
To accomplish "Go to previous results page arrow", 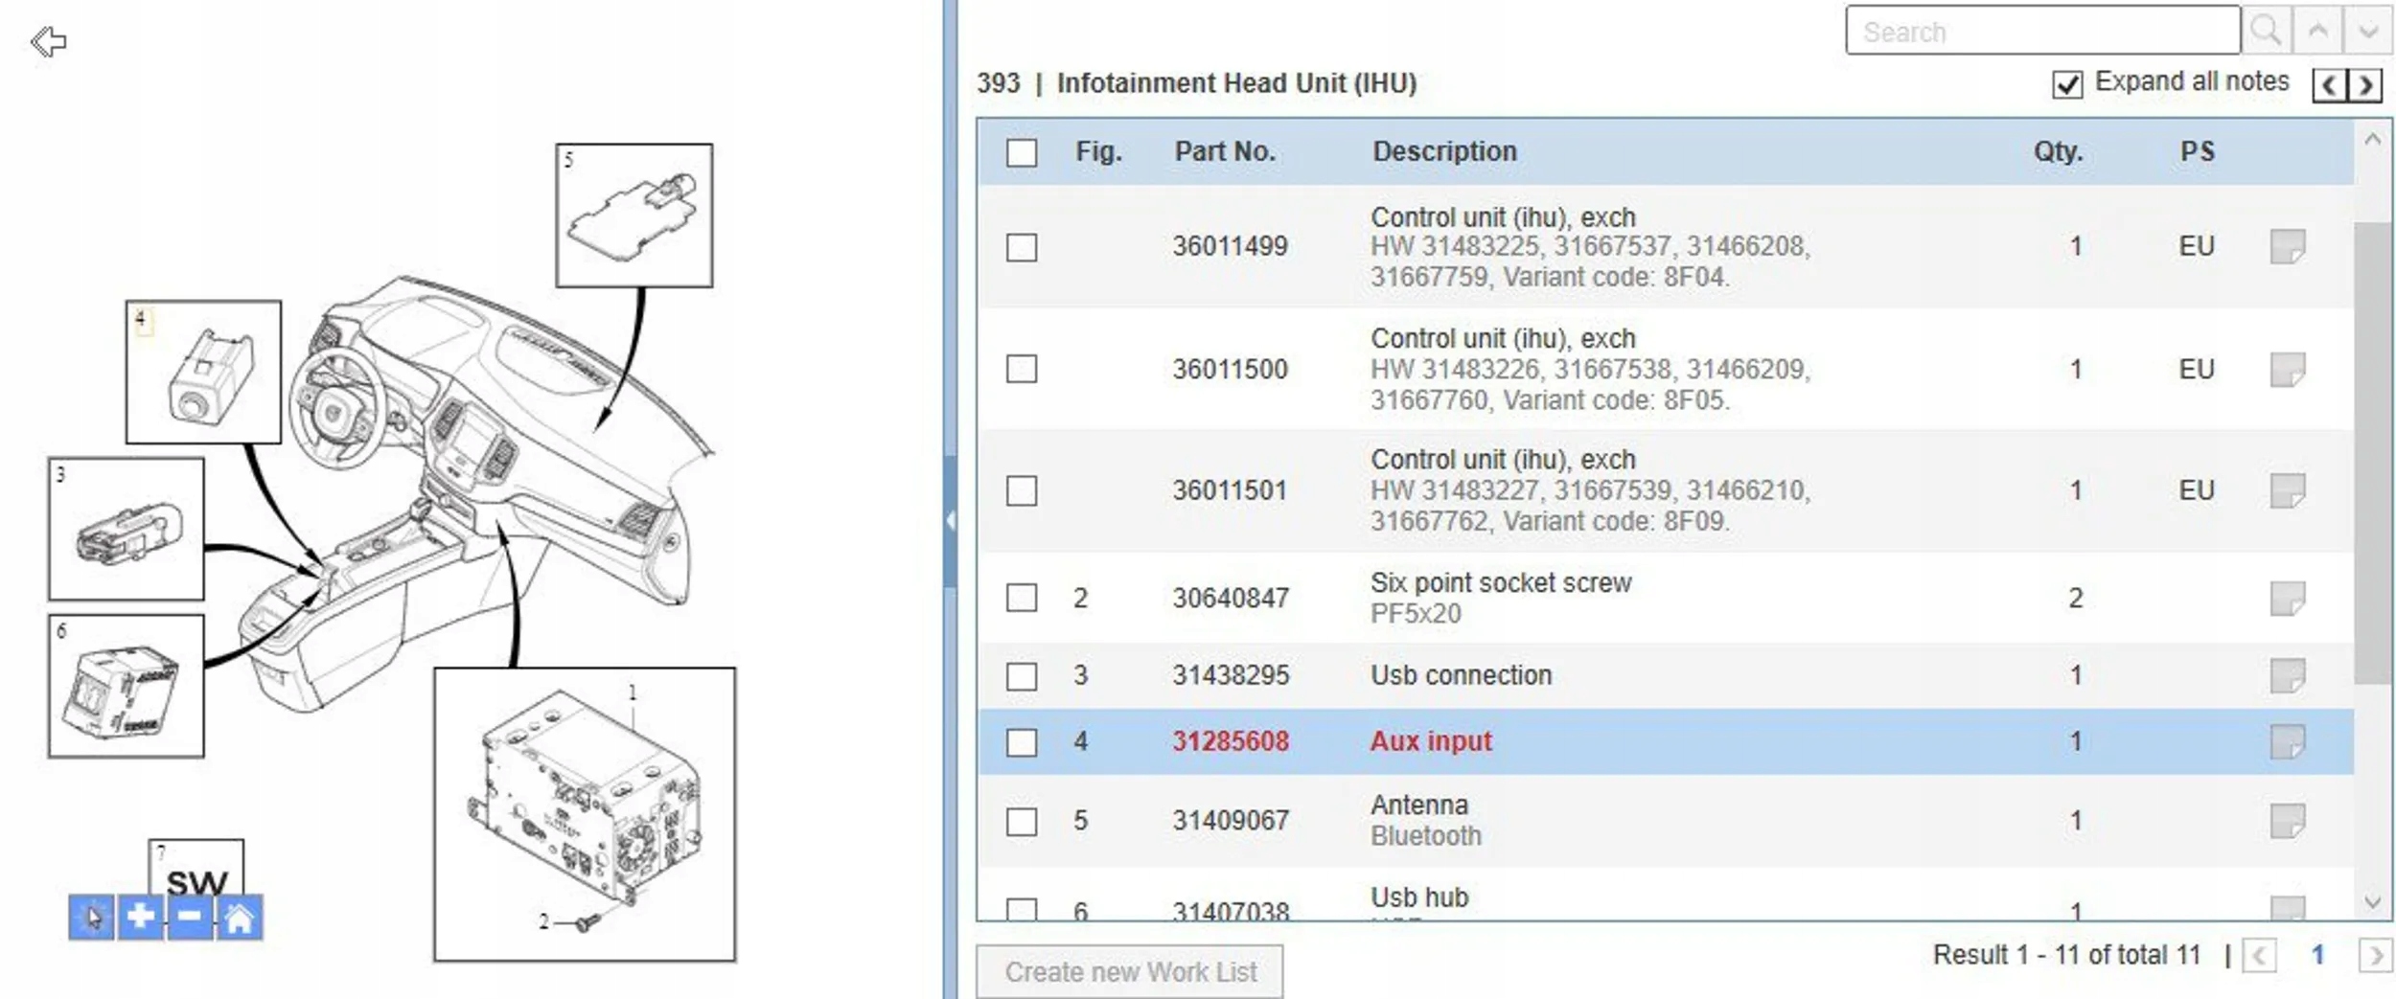I will click(2260, 955).
